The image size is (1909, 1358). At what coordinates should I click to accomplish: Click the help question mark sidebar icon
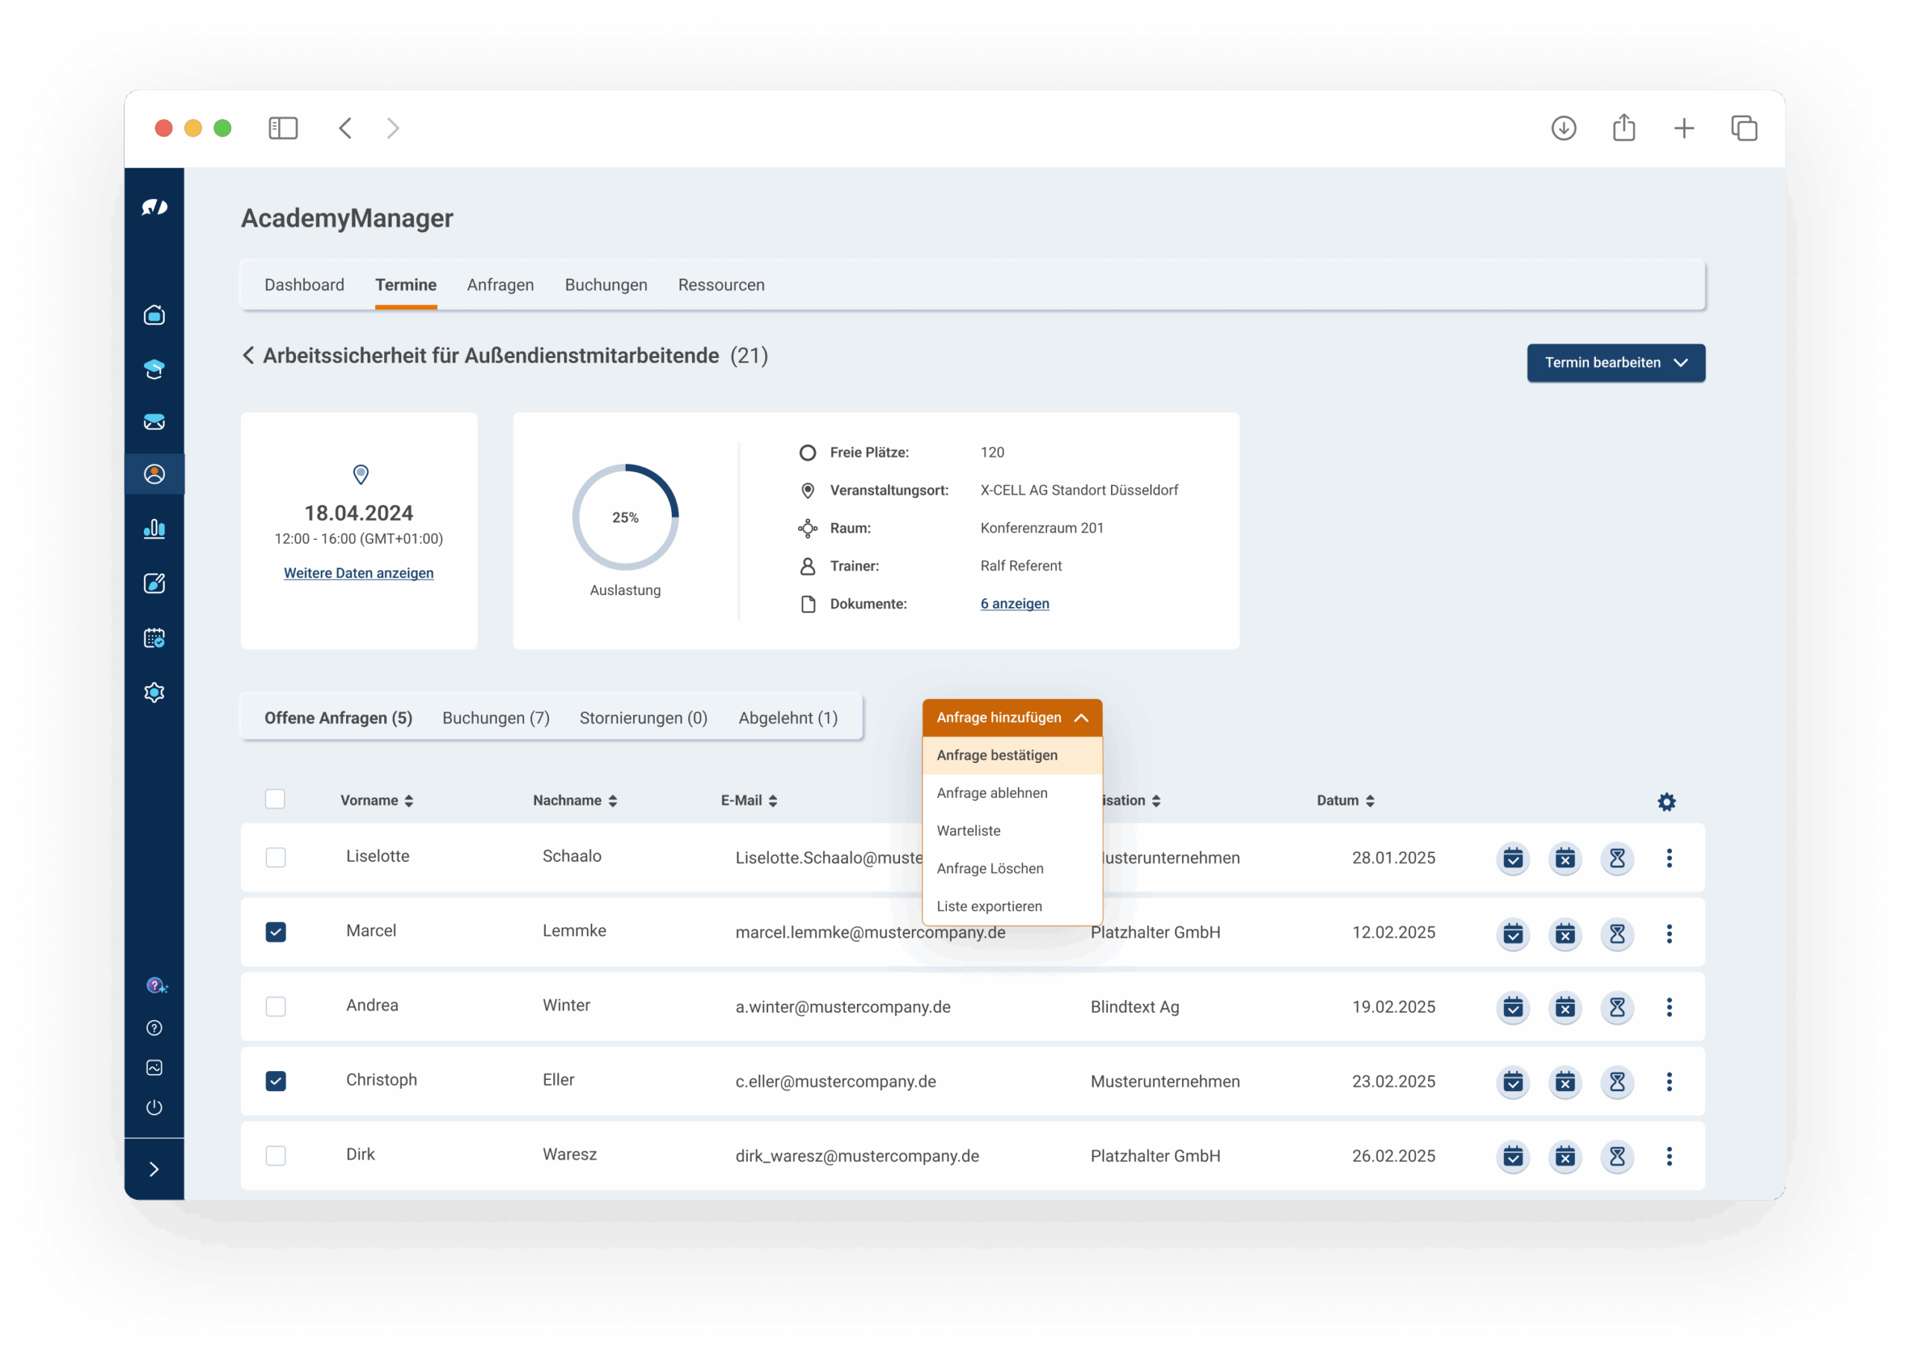click(154, 1028)
